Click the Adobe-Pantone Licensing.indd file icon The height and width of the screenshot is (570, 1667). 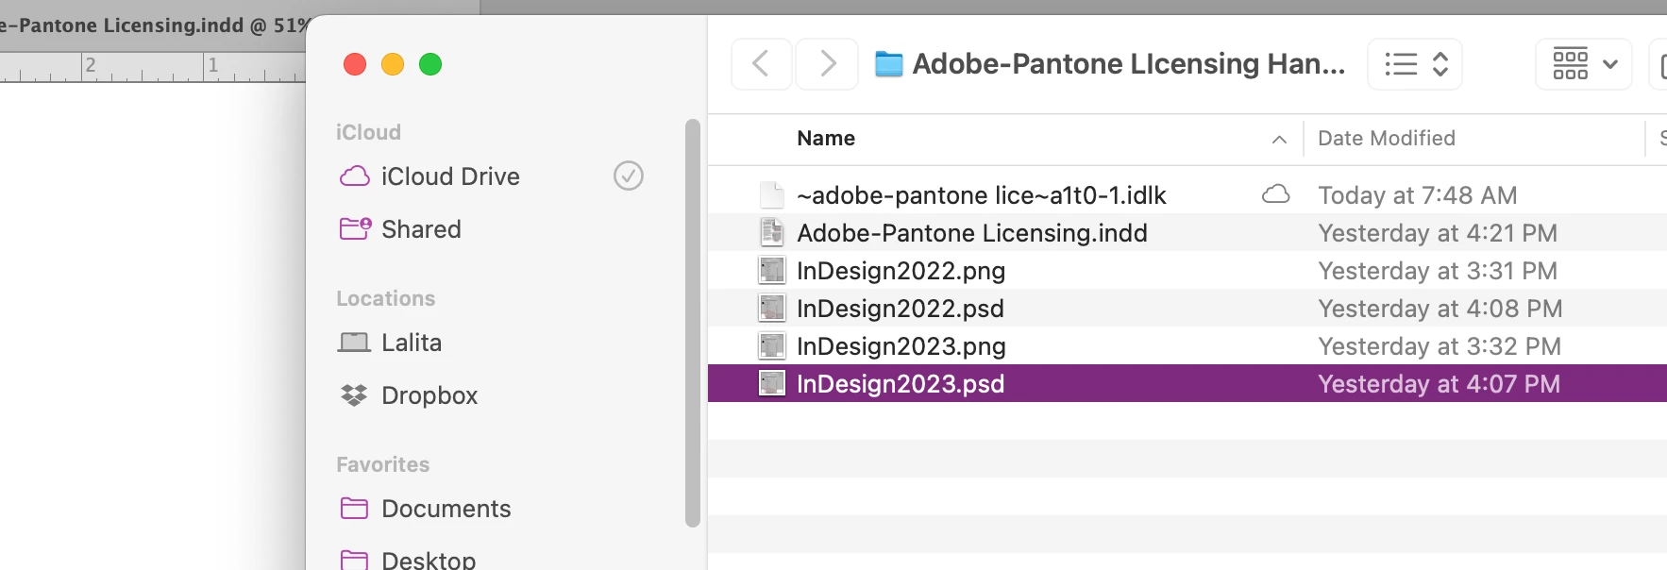pos(772,233)
